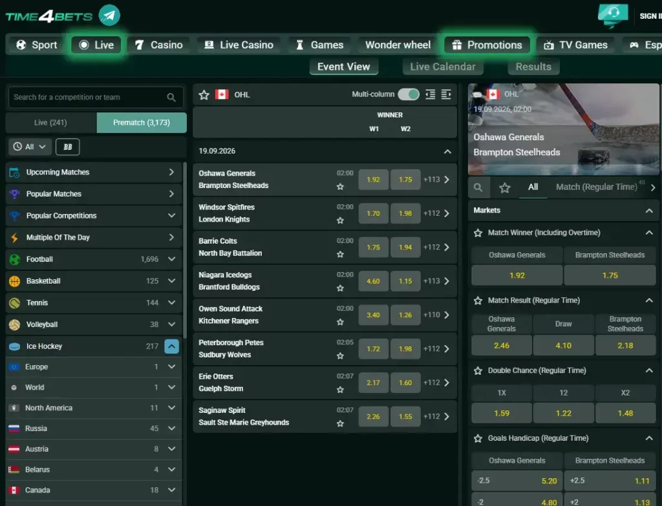Screen dimensions: 662x506
Task: Select Draw odds 4.10 in Match Result
Action: click(563, 346)
